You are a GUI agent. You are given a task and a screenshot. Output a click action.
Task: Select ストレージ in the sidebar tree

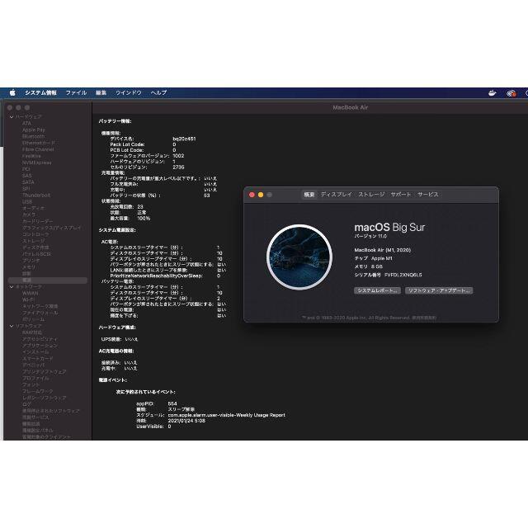click(34, 241)
